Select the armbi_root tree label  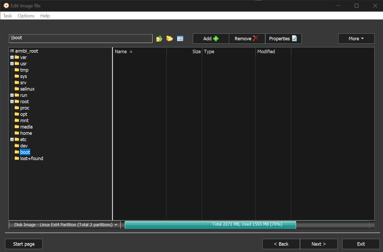pyautogui.click(x=27, y=51)
